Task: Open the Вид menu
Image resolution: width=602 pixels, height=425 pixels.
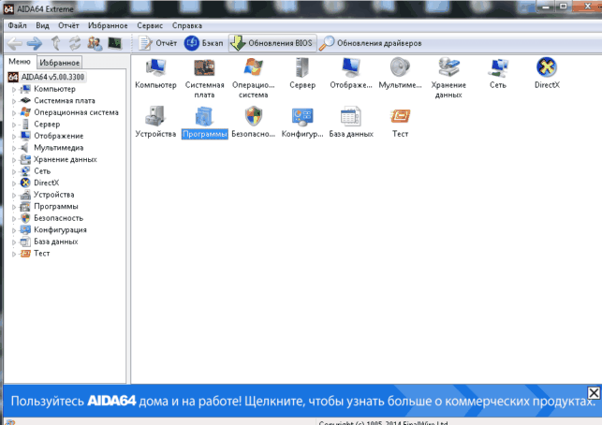Action: point(42,25)
